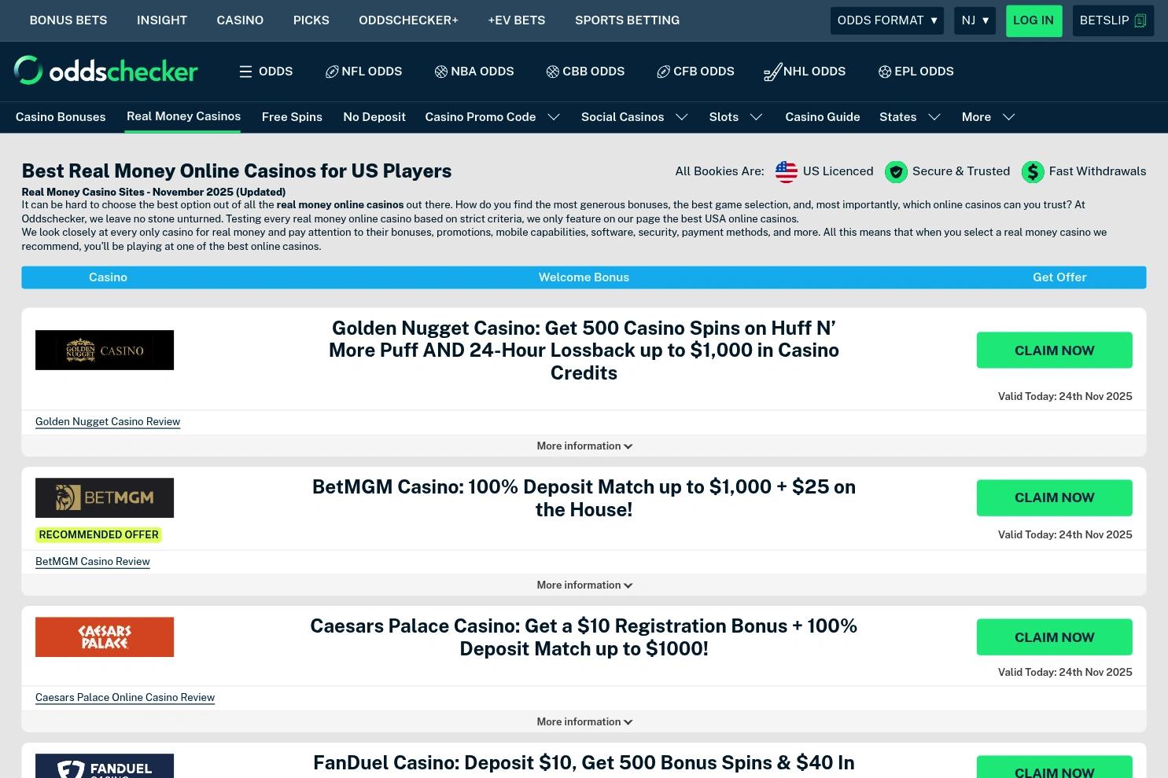Click the BetMGM deposit match headline
This screenshot has height=778, width=1168.
pos(584,498)
